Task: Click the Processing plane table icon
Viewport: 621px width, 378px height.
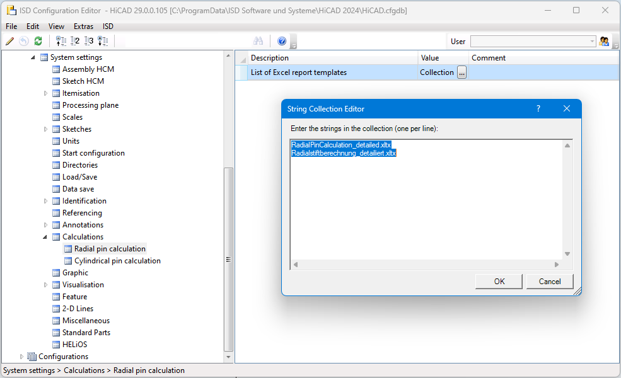Action: [56, 105]
